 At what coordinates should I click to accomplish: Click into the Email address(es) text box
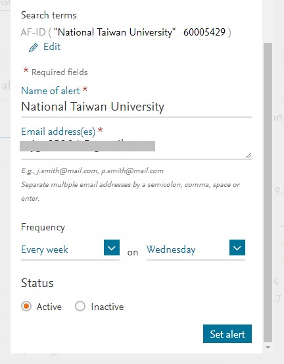pos(136,149)
